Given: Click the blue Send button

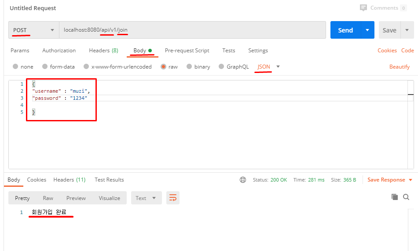Looking at the screenshot, I should click(x=345, y=30).
